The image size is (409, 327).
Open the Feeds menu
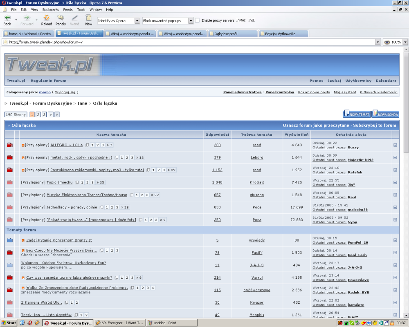coord(68,10)
